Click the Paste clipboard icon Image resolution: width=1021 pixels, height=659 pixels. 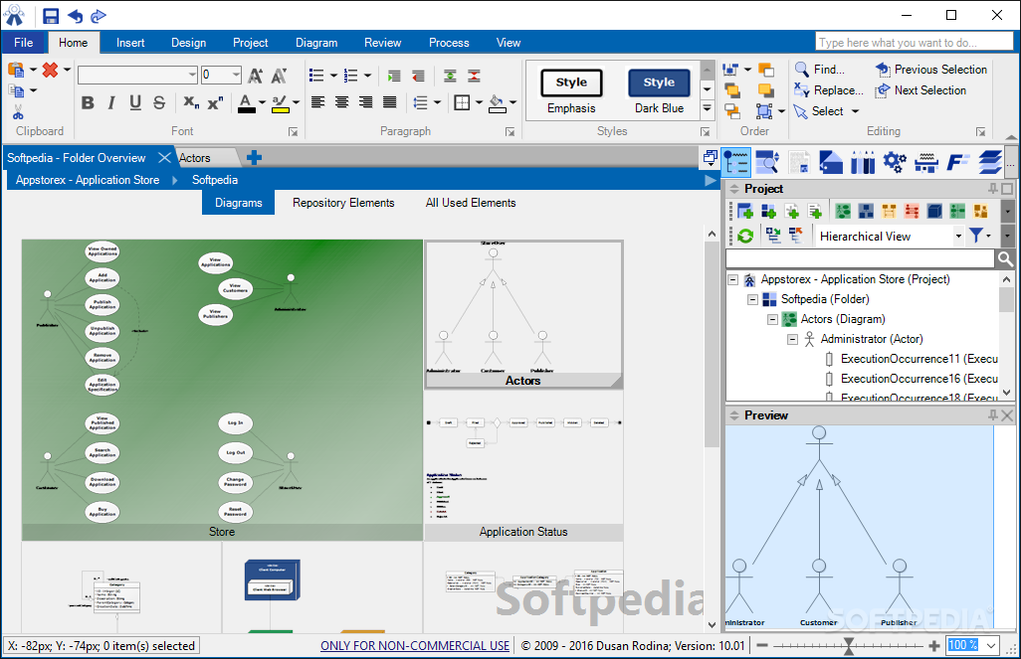click(16, 70)
